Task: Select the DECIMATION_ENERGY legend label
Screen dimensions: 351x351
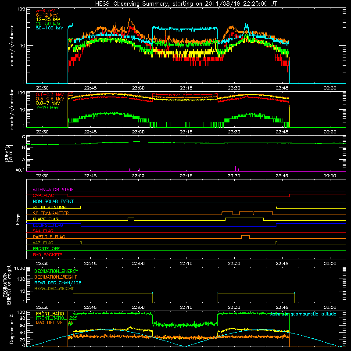Action: [x=56, y=271]
